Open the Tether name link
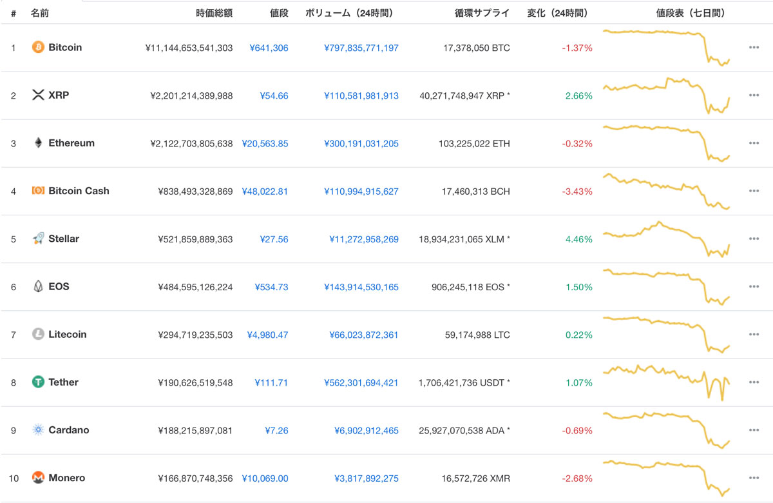The width and height of the screenshot is (773, 503). pyautogui.click(x=63, y=382)
